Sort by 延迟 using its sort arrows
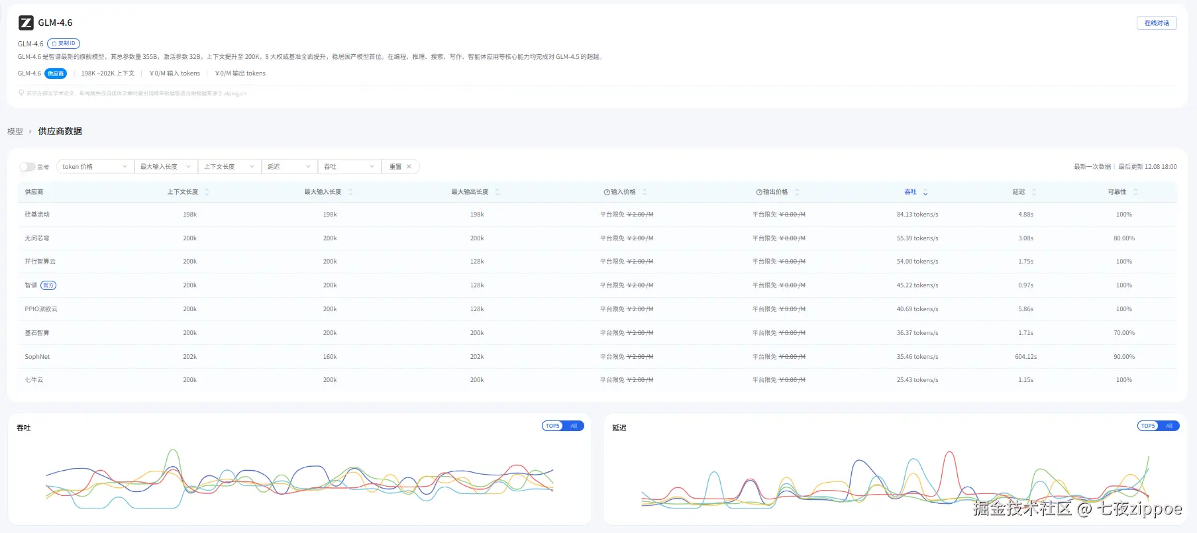Screen dimensions: 1197x533 (1034, 192)
